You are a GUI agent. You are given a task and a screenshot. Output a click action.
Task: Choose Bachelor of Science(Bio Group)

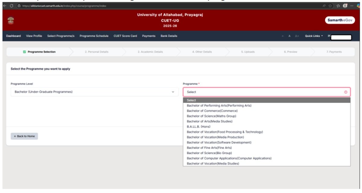pyautogui.click(x=267, y=153)
